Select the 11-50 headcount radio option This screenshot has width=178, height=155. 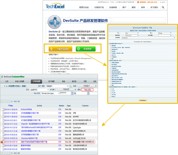pyautogui.click(x=110, y=91)
